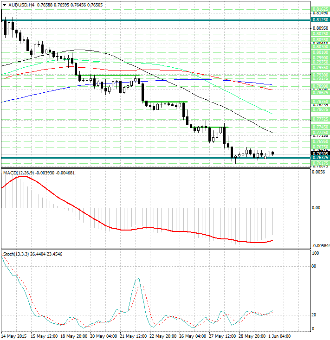Image resolution: width=330 pixels, height=340 pixels.
Task: Click the 26 May 04:00 time label
Action: pyautogui.click(x=193, y=336)
